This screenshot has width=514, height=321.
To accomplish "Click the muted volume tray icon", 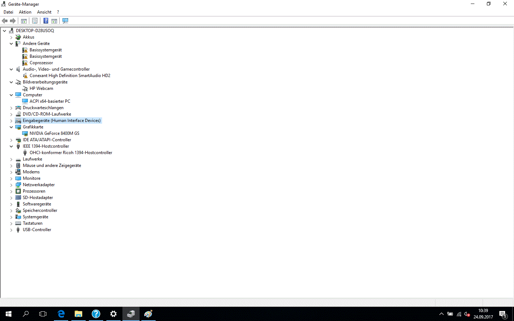I will (467, 314).
